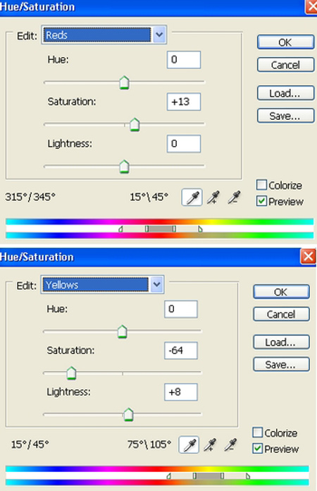This screenshot has width=317, height=491.
Task: Click OK in the Yellows dialog
Action: 281,292
